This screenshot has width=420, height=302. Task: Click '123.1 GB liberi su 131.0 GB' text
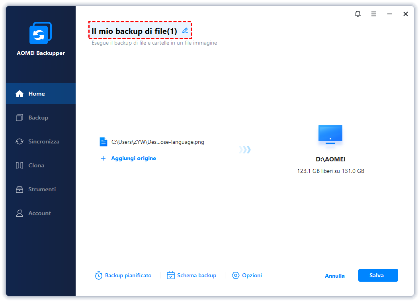(330, 171)
